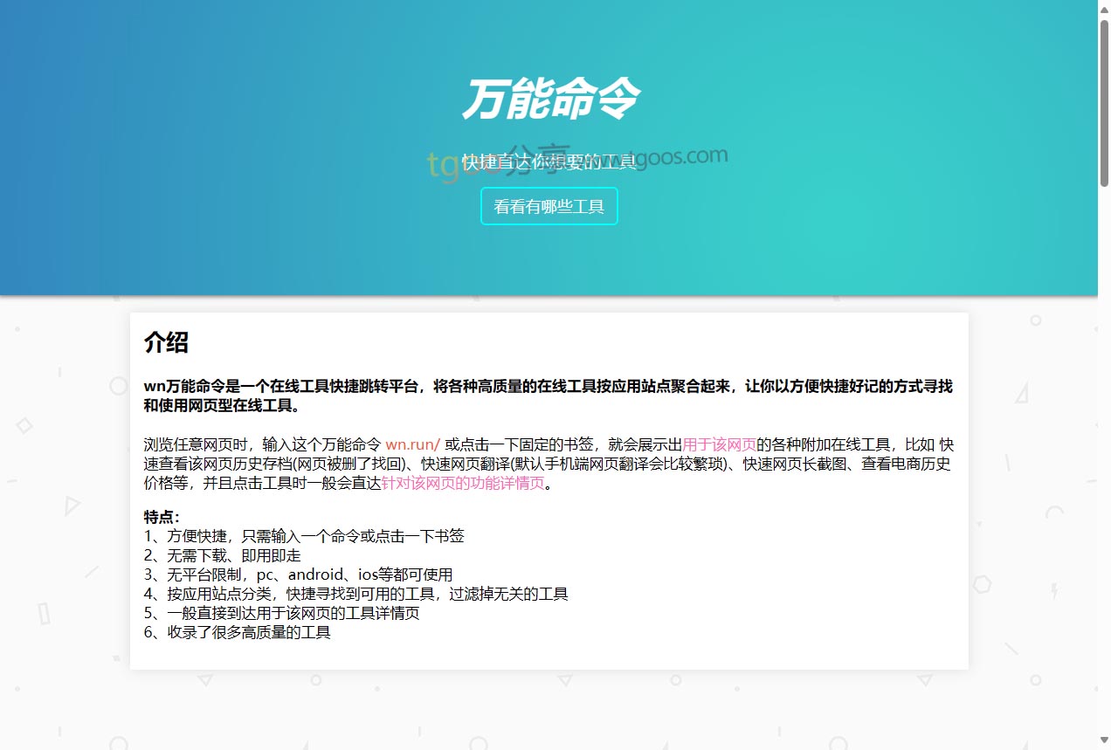
Task: Click the scrollbar down arrow
Action: [1104, 742]
